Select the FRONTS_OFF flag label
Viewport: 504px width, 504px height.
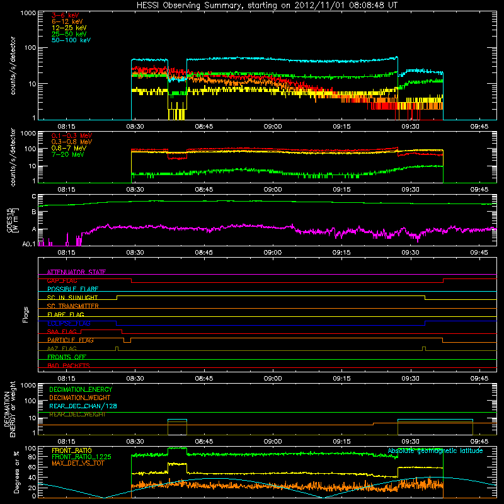pos(67,357)
